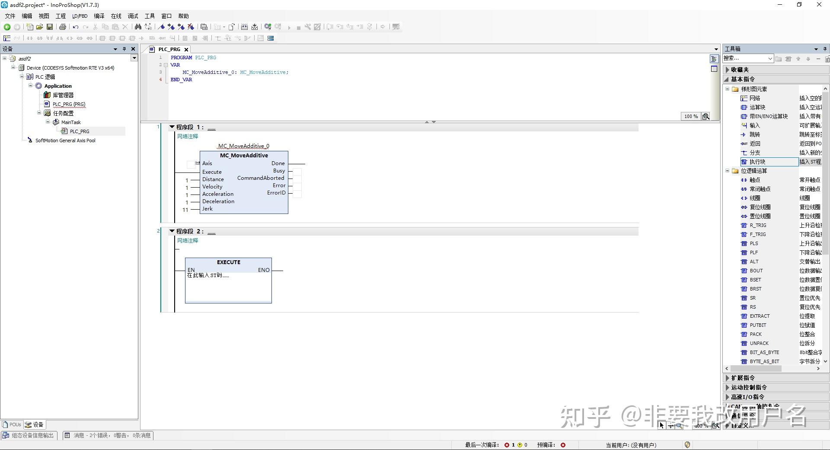Collapse the Application tree node

31,86
